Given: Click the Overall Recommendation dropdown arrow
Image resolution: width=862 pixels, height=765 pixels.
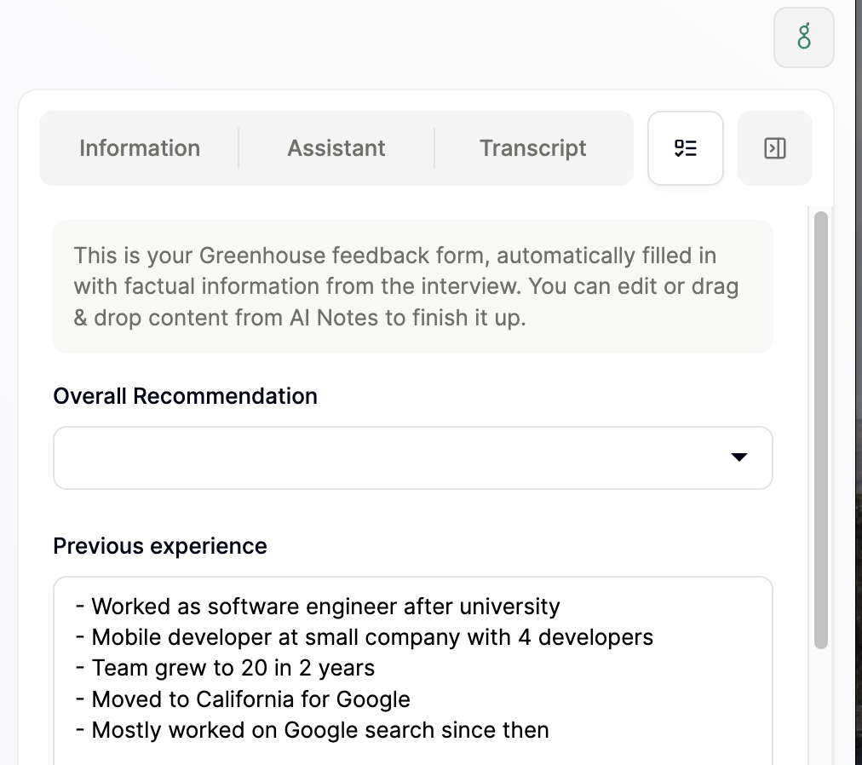Looking at the screenshot, I should point(739,458).
